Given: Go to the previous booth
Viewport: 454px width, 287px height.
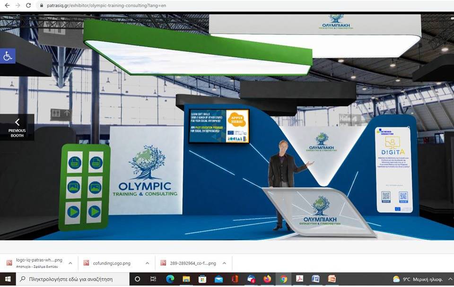Looking at the screenshot, I should (x=17, y=127).
